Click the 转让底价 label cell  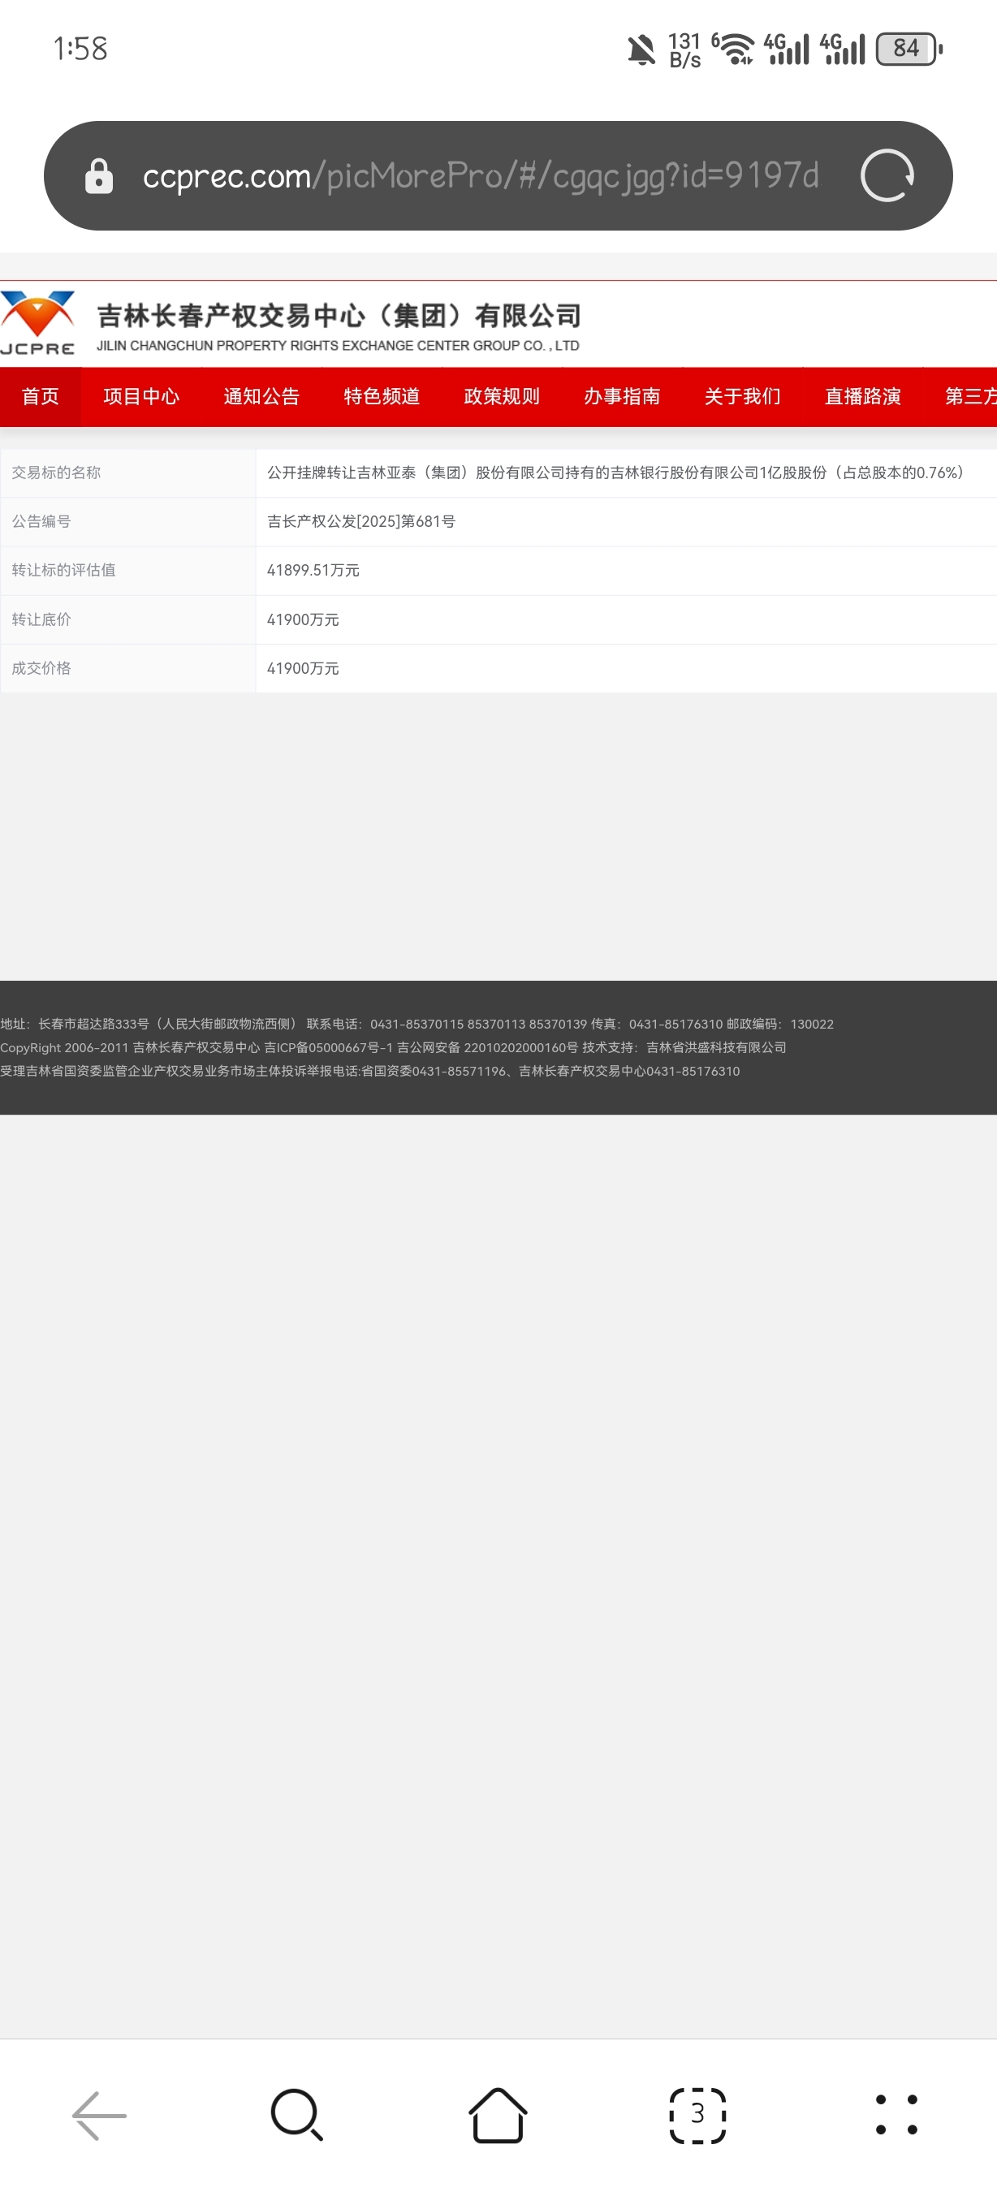(x=127, y=619)
